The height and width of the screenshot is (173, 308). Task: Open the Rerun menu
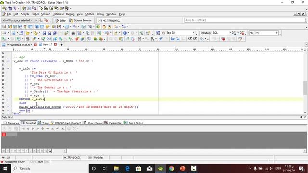pyautogui.click(x=100, y=14)
